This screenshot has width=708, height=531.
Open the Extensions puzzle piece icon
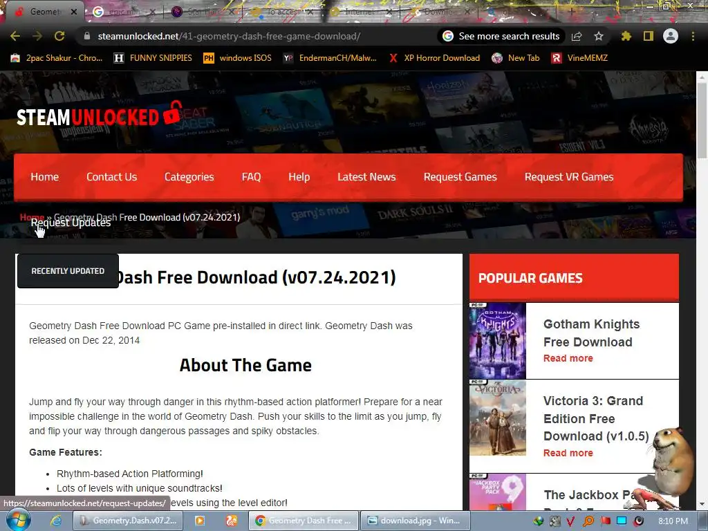point(626,36)
